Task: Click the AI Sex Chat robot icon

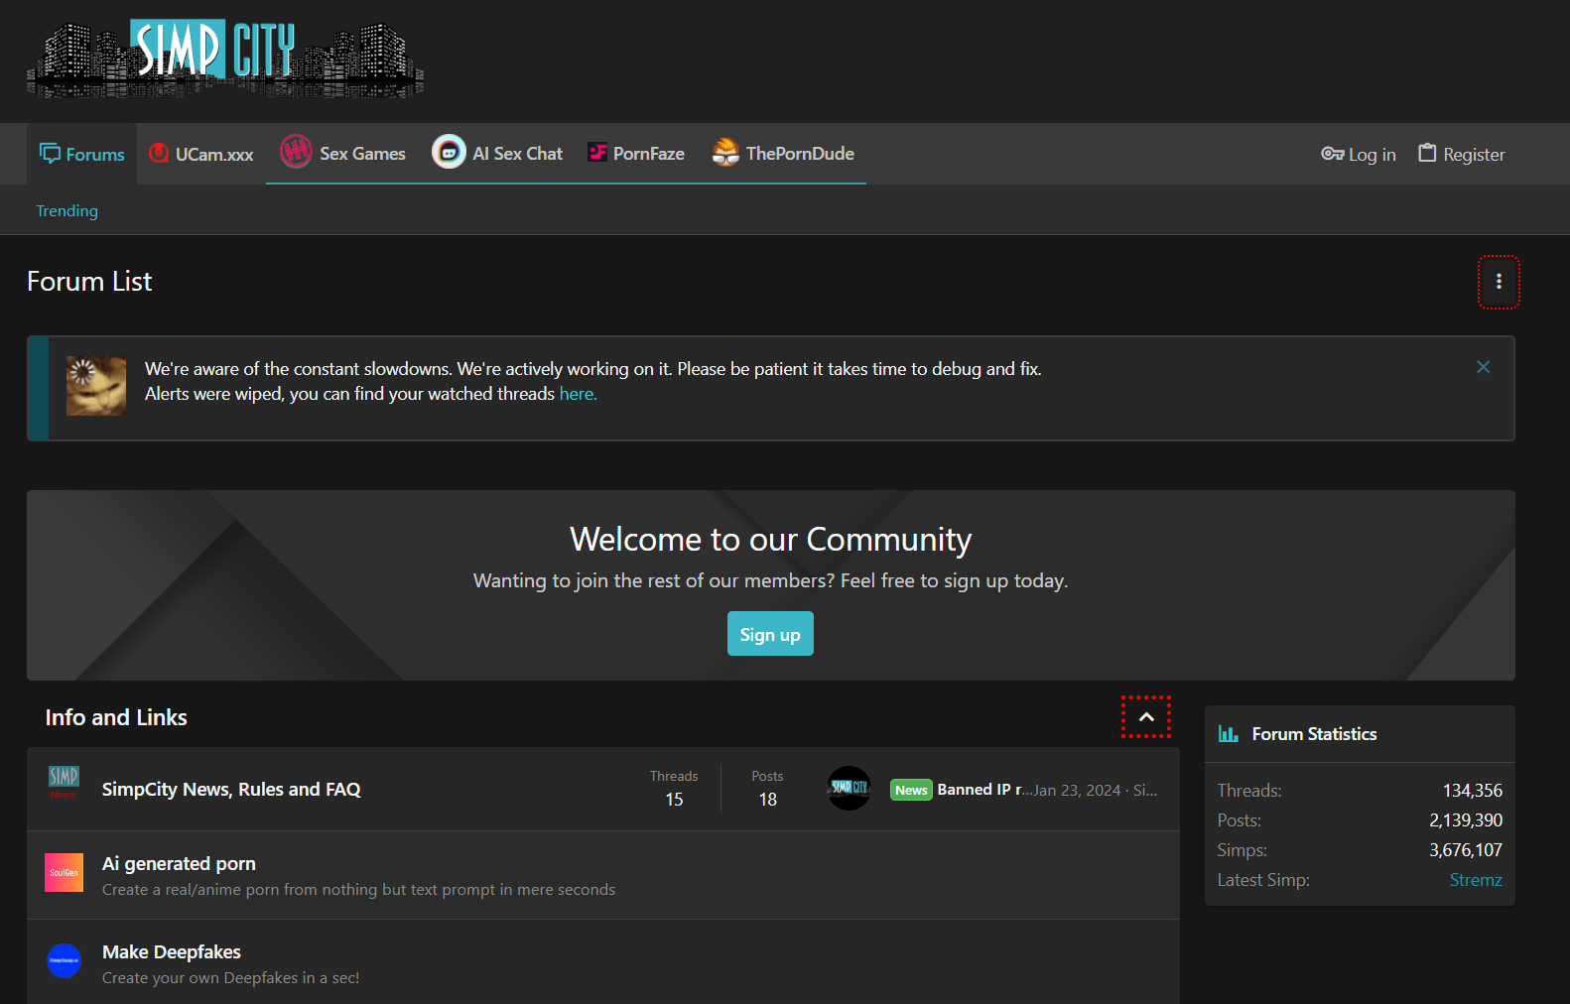Action: [x=449, y=152]
